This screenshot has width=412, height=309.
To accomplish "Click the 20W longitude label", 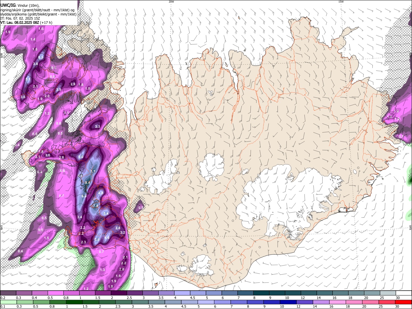I will [171, 2].
